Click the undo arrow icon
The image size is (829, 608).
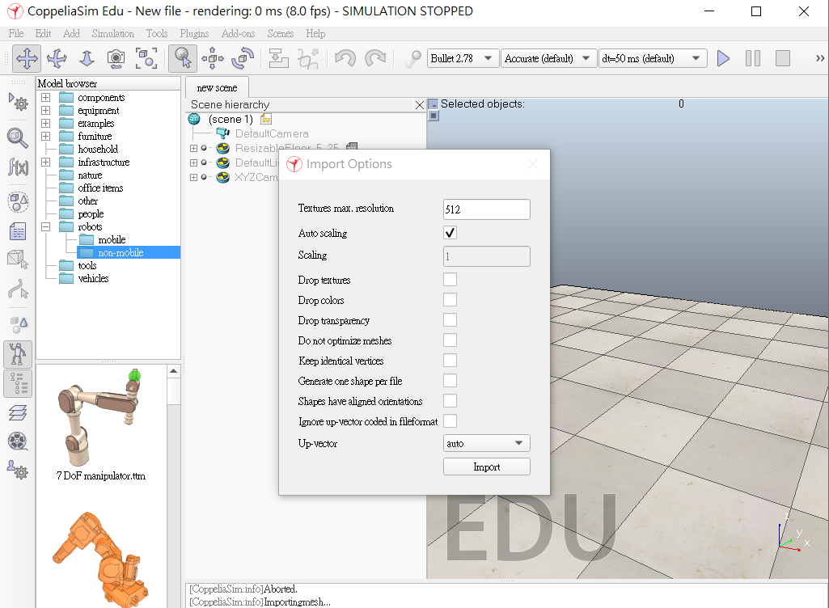click(x=345, y=58)
